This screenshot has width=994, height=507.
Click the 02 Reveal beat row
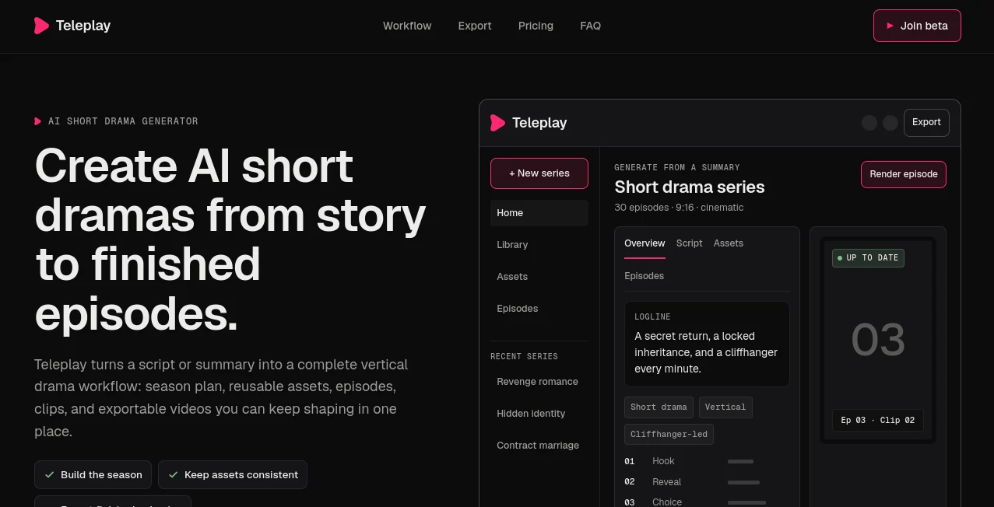click(x=707, y=482)
